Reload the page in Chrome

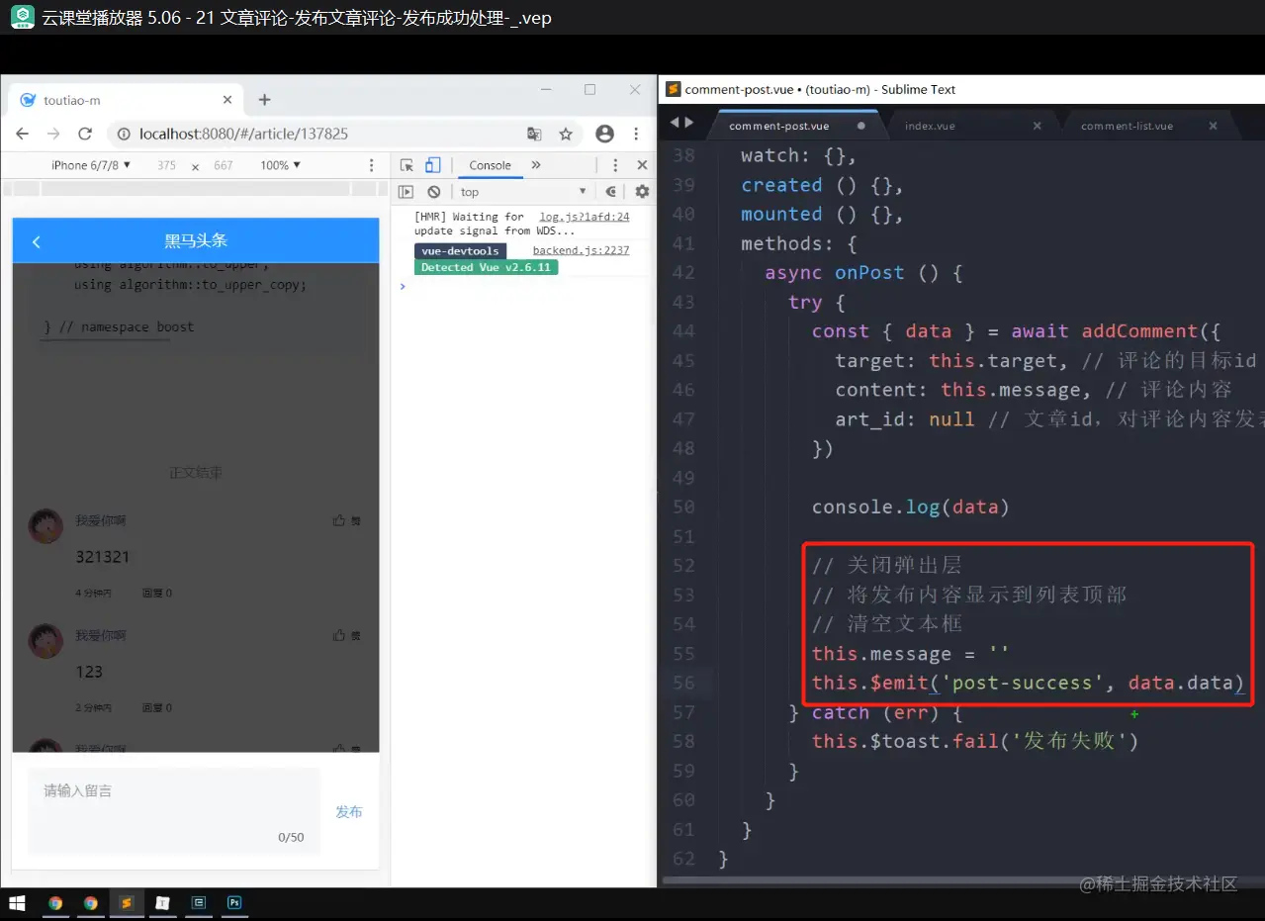pyautogui.click(x=85, y=134)
